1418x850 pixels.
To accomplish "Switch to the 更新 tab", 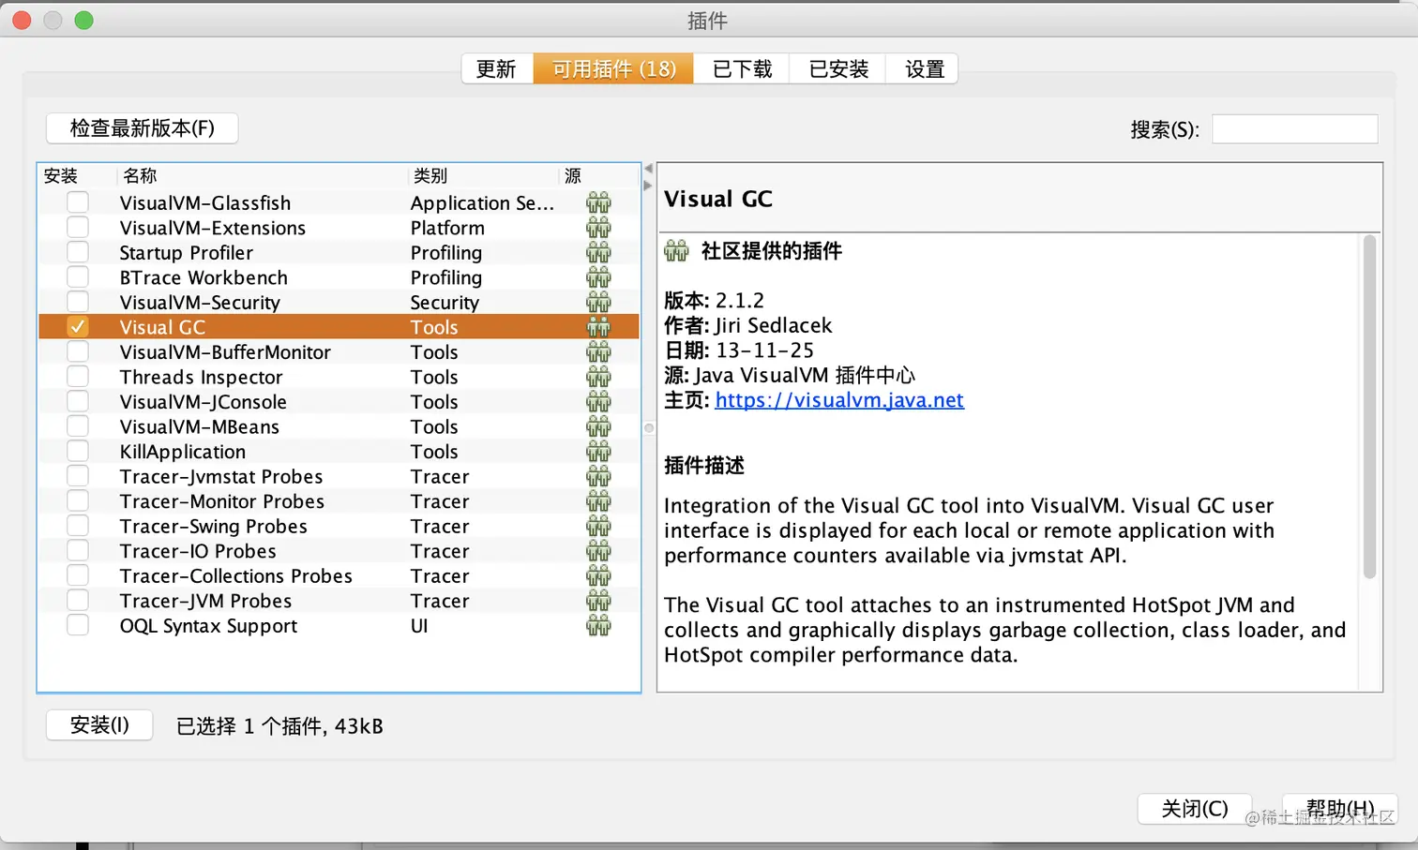I will (x=497, y=68).
